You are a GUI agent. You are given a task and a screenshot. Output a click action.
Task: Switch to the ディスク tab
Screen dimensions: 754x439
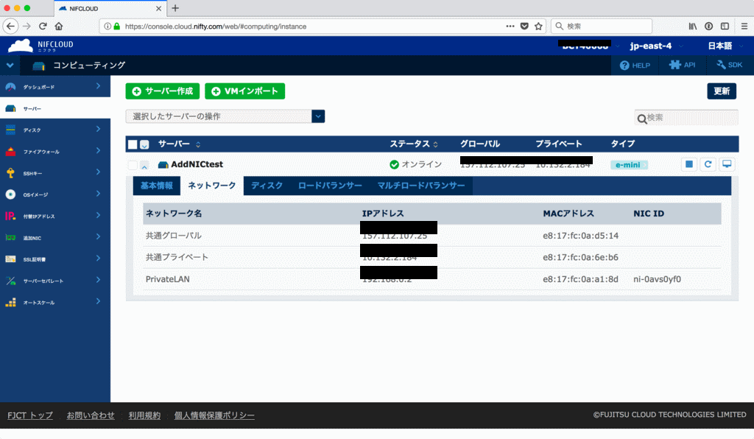(267, 186)
